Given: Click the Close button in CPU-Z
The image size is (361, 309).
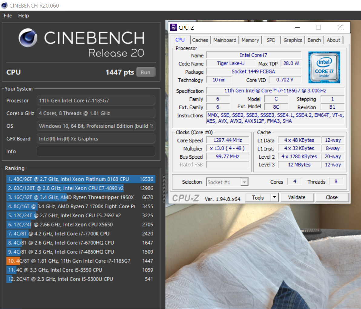Looking at the screenshot, I should 332,197.
